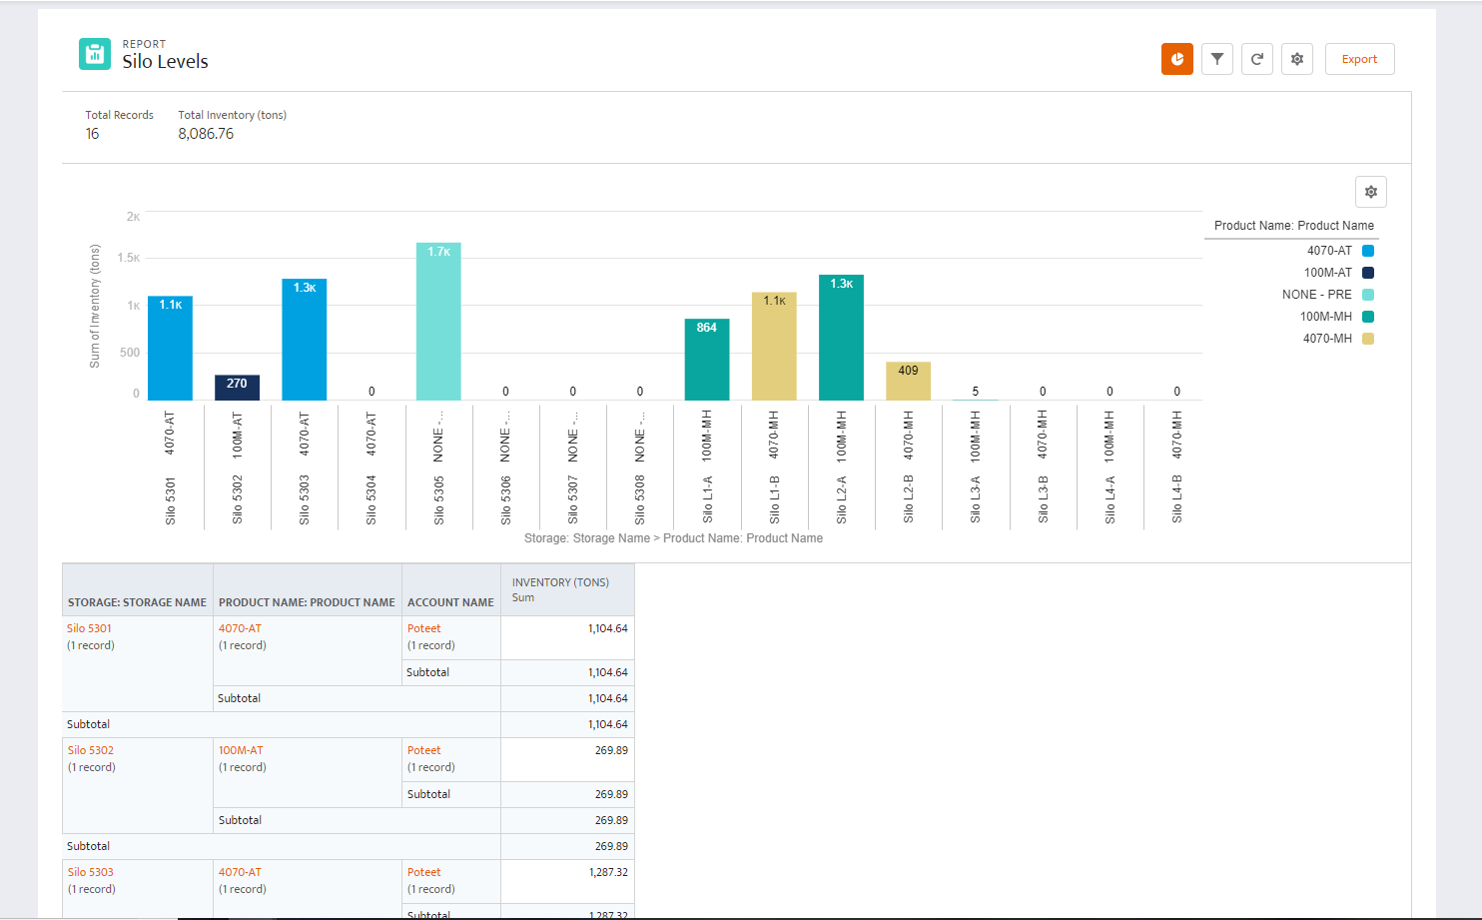Screen dimensions: 1482x920
Task: Click the Silo L3-A axis label
Action: coord(976,499)
